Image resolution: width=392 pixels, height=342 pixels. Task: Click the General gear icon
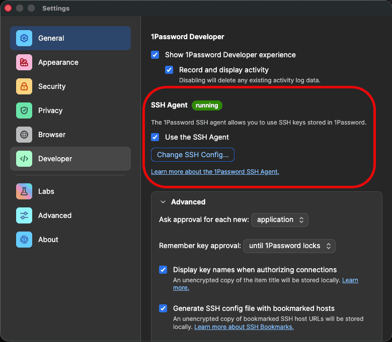click(24, 38)
